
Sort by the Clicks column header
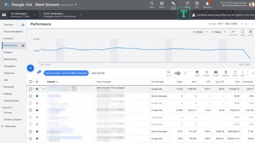[180, 82]
